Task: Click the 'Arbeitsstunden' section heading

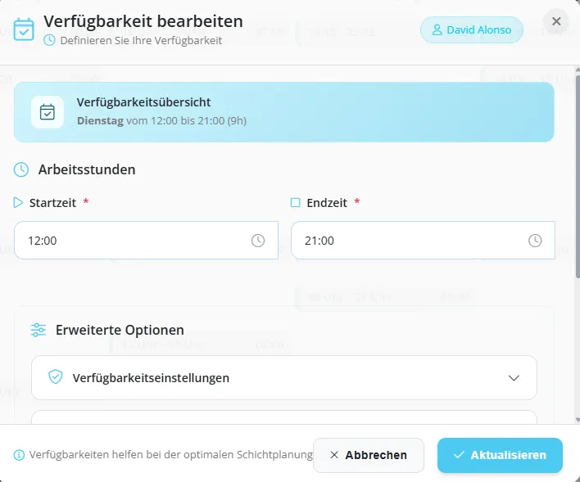Action: point(87,169)
